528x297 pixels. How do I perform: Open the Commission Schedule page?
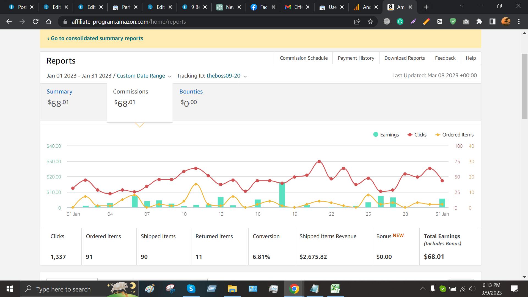[x=304, y=58]
